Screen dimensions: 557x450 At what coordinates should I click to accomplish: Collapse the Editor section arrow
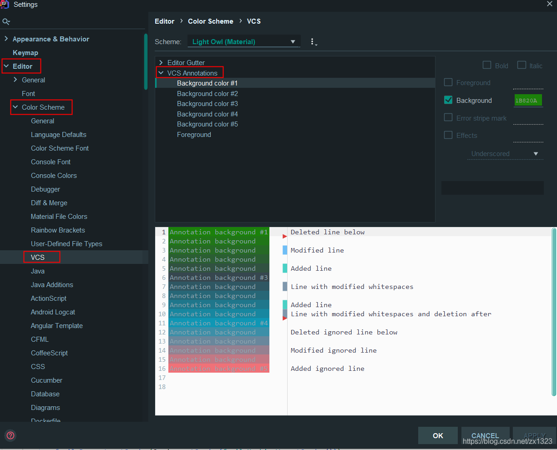pyautogui.click(x=6, y=66)
